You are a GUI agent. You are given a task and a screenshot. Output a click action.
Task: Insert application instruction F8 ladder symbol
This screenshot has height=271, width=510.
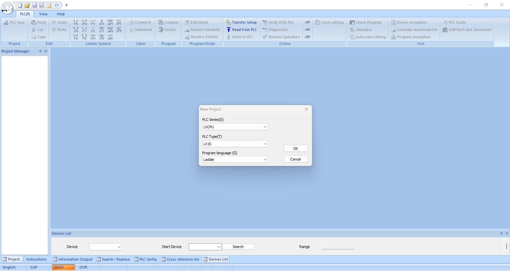(84, 37)
